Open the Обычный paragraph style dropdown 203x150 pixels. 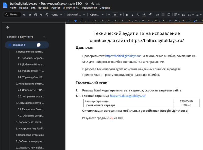(76, 15)
